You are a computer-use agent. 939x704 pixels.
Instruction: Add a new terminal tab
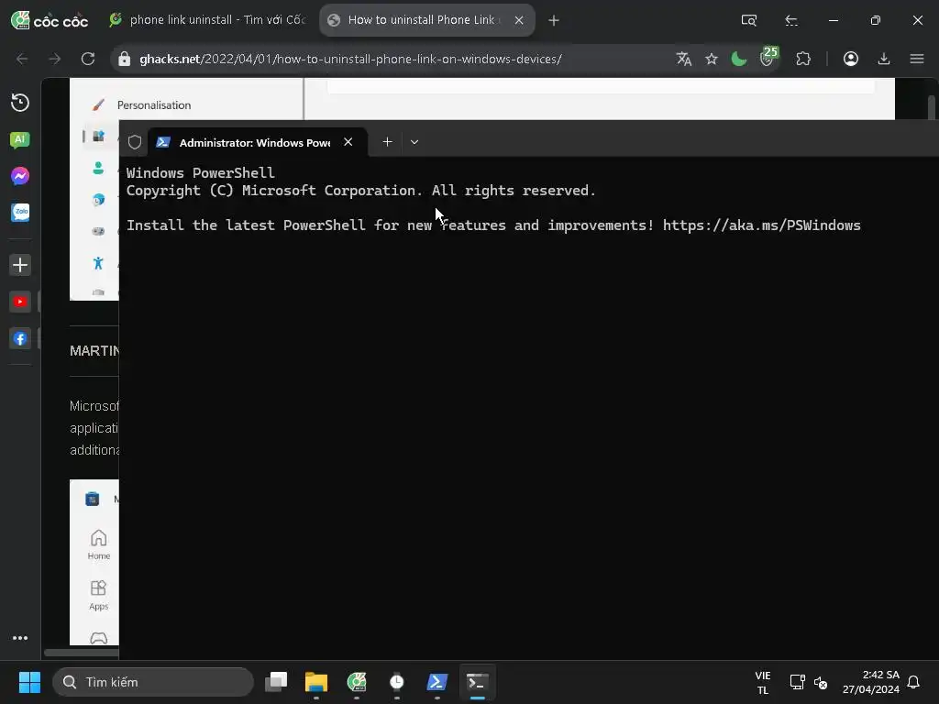388,142
